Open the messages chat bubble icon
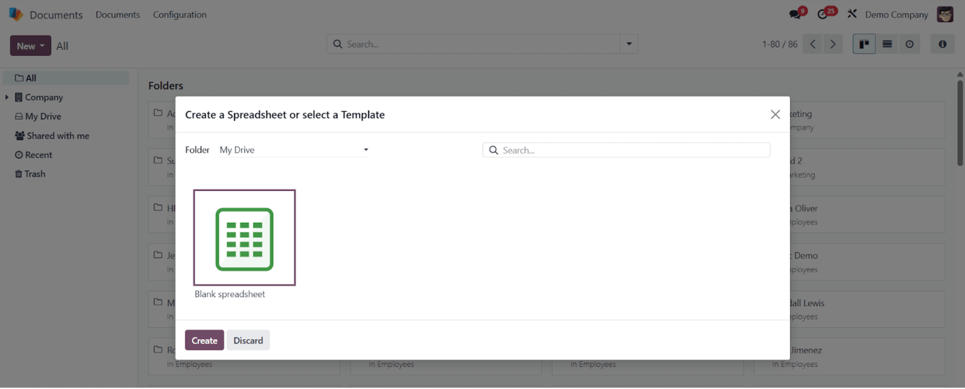The height and width of the screenshot is (389, 965). (796, 14)
